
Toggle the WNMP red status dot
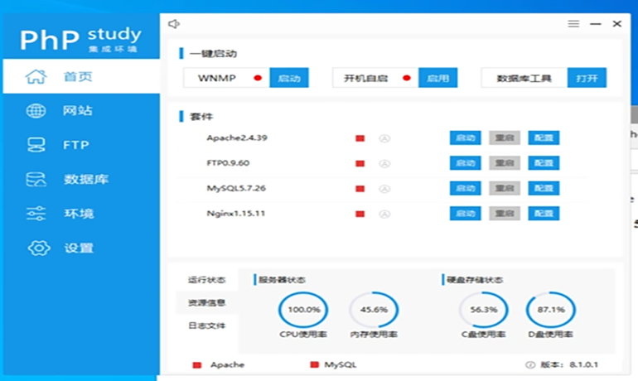(258, 79)
